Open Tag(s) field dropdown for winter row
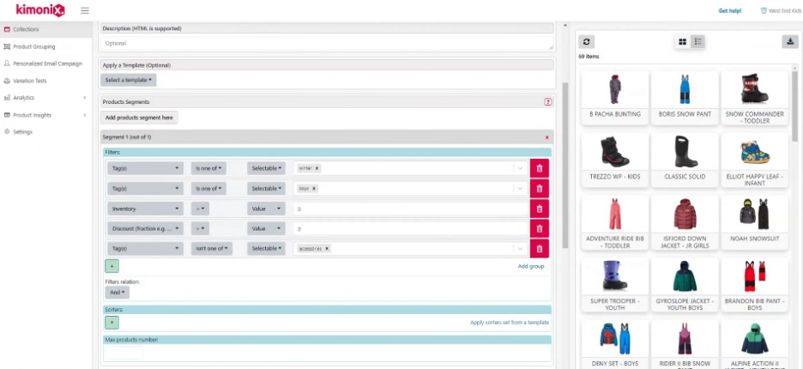 coord(146,168)
